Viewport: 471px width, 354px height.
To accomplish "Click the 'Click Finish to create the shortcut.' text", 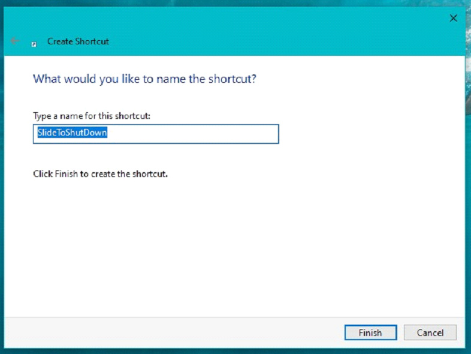I will coord(100,175).
